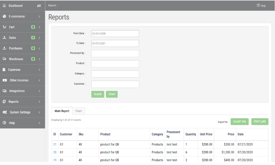The height and width of the screenshot is (165, 275).
Task: Click the Cart shopping icon
Action: coord(4,27)
